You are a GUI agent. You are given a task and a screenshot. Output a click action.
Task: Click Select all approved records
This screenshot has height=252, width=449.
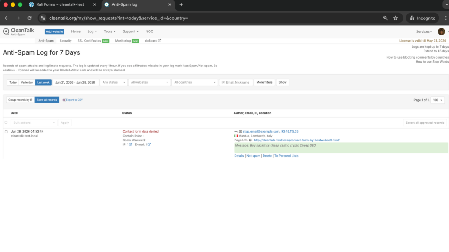coord(425,122)
